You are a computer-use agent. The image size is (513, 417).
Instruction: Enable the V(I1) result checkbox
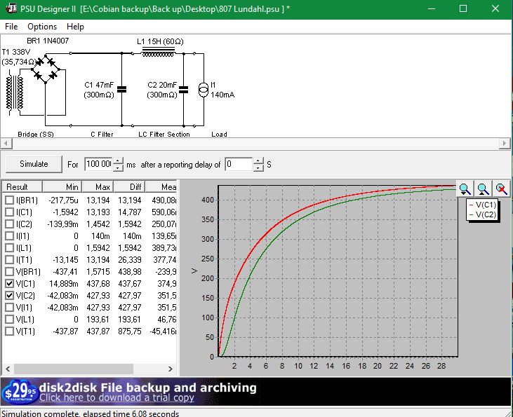pos(10,308)
